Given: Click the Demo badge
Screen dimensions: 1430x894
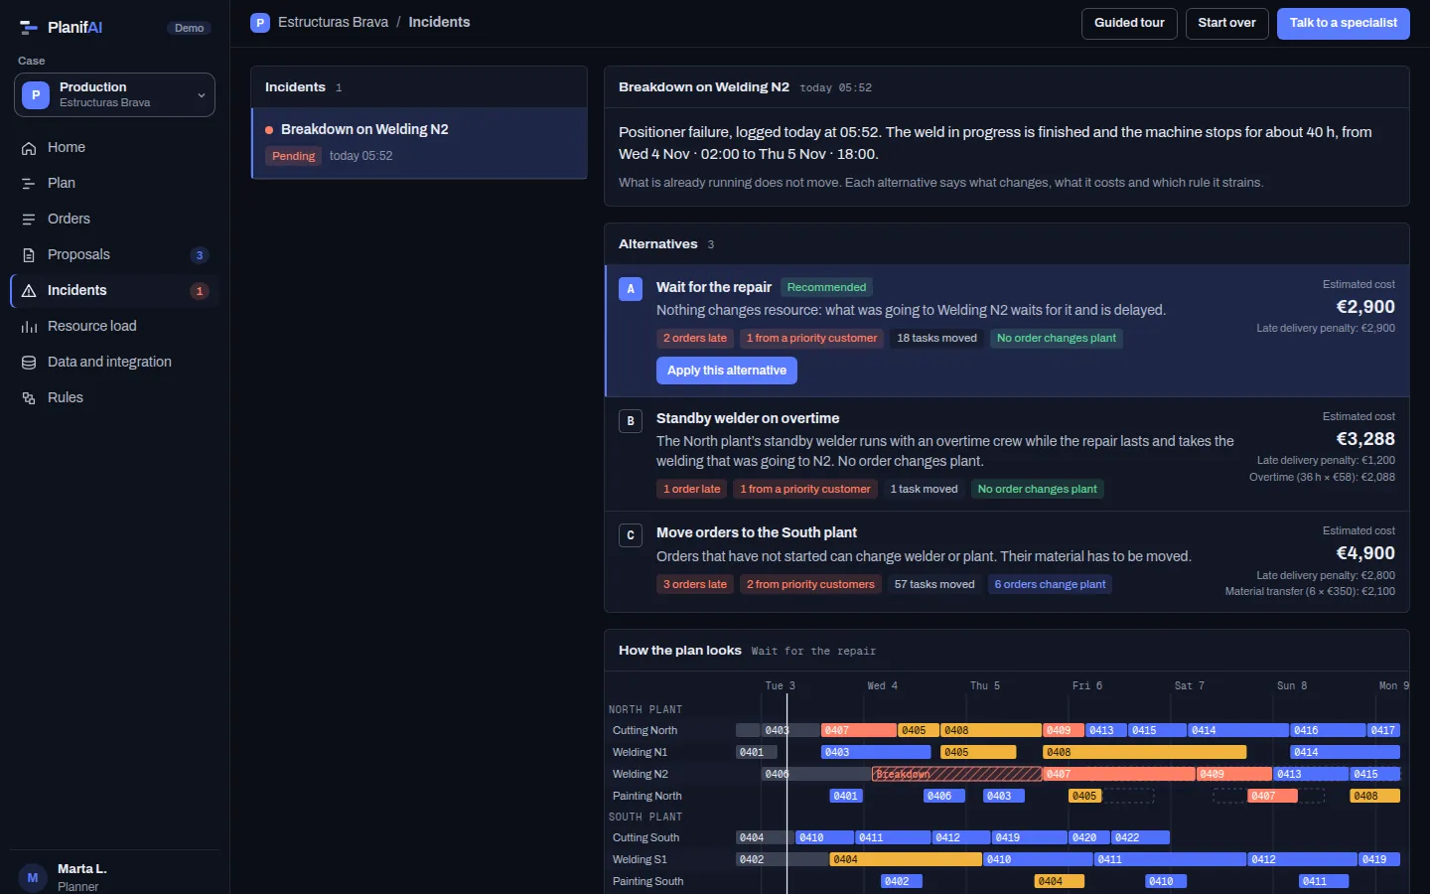Looking at the screenshot, I should 189,28.
